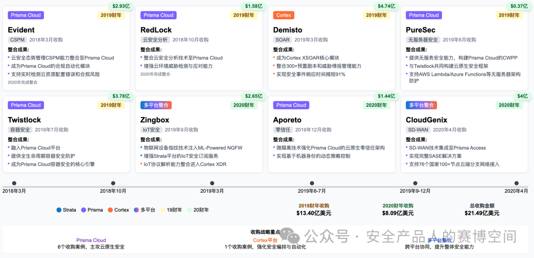Screen dimensions: 534x258
Task: Click the 零信任 category tag
Action: coord(283,129)
